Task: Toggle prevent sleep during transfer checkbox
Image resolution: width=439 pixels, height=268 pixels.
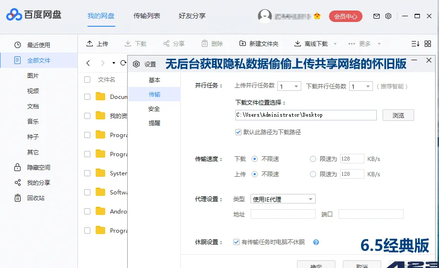Action: pos(236,242)
